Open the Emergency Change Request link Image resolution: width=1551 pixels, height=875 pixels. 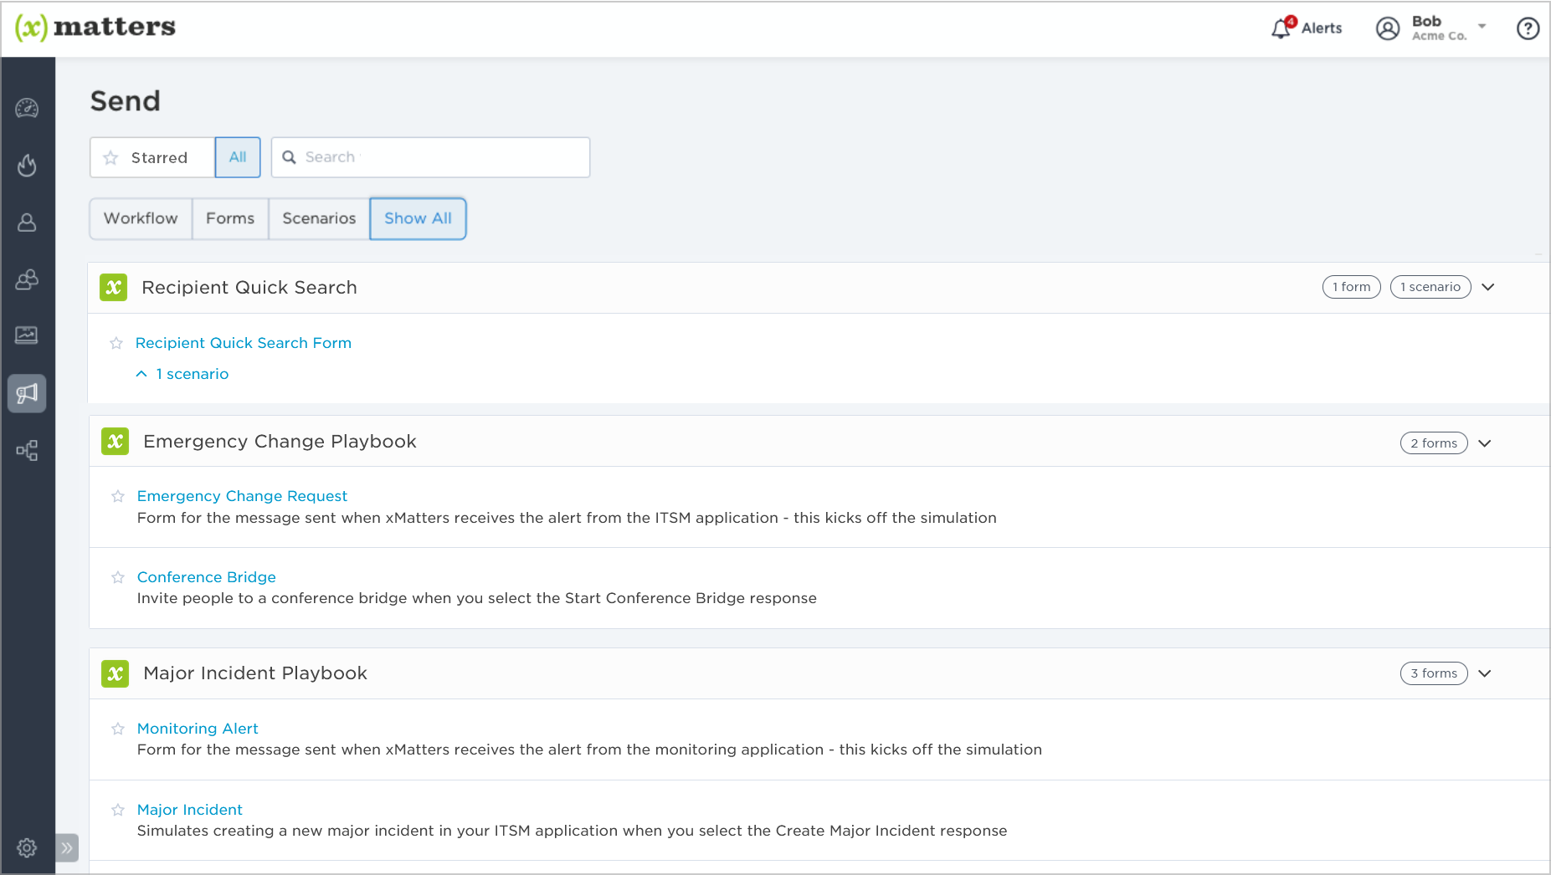[242, 496]
